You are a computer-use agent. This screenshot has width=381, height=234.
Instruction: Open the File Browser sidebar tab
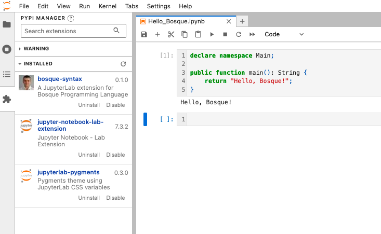(7, 24)
